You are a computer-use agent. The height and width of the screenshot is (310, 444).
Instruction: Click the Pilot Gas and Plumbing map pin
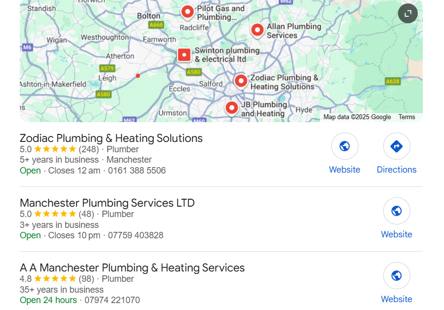tap(187, 11)
